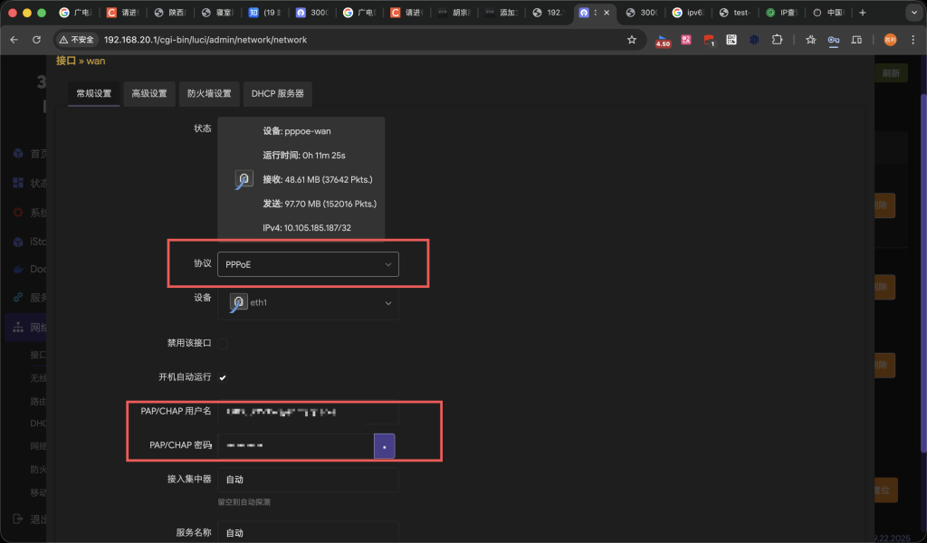Open the 设备 eth1 device dropdown
927x543 pixels.
pyautogui.click(x=308, y=301)
